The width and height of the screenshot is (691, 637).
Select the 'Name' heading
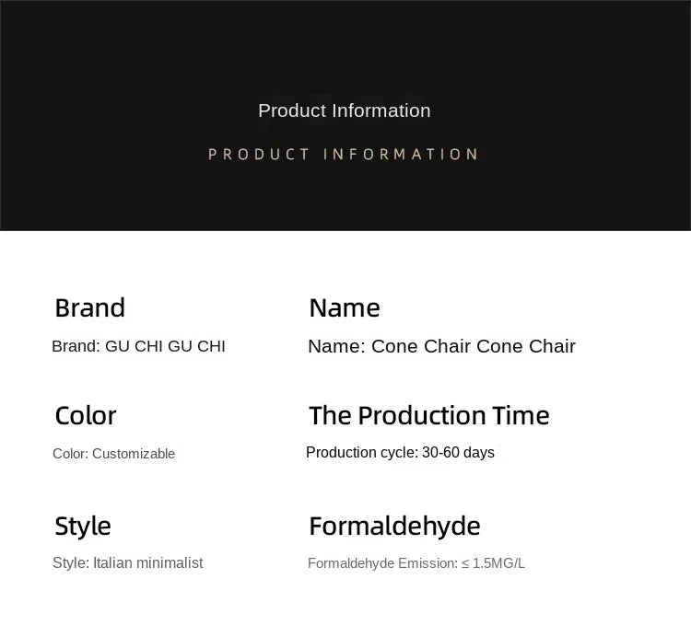point(345,307)
